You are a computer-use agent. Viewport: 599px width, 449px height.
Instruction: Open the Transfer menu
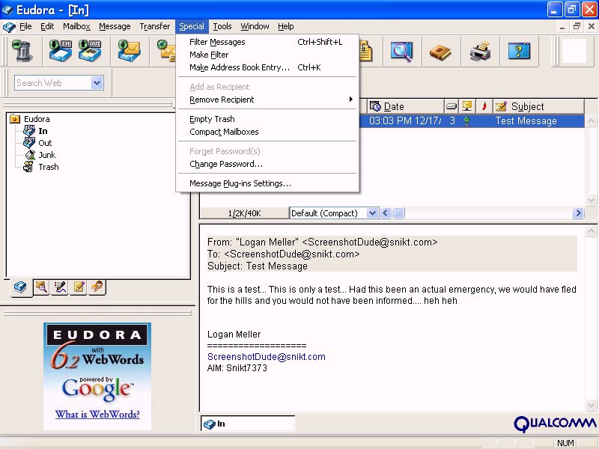tap(155, 26)
